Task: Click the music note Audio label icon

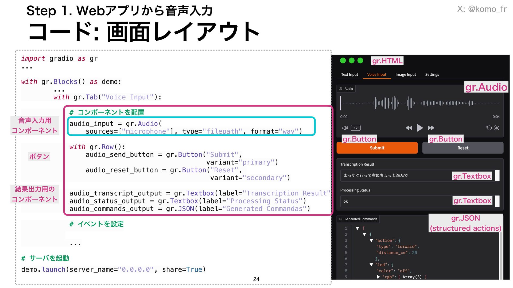Action: pyautogui.click(x=341, y=89)
